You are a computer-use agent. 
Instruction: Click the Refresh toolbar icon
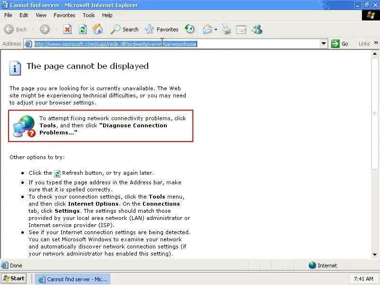83,29
